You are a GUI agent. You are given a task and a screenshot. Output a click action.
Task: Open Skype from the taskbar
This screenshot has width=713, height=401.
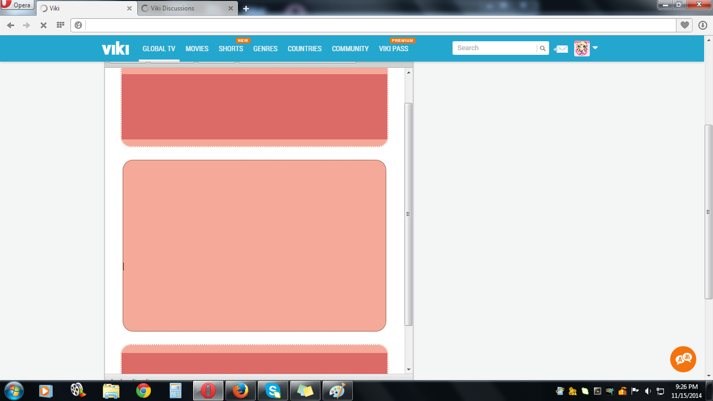[273, 391]
